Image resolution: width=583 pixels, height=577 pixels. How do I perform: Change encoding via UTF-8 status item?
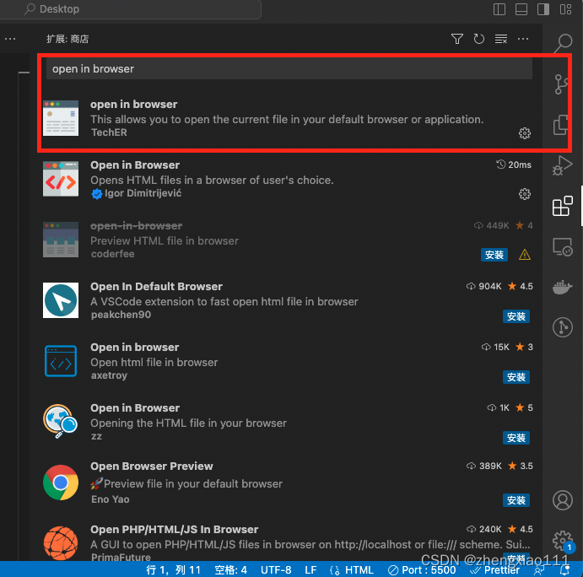click(x=276, y=569)
